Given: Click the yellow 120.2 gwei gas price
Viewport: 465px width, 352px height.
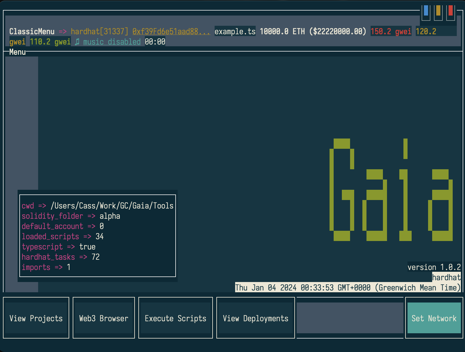Looking at the screenshot, I should (x=426, y=31).
